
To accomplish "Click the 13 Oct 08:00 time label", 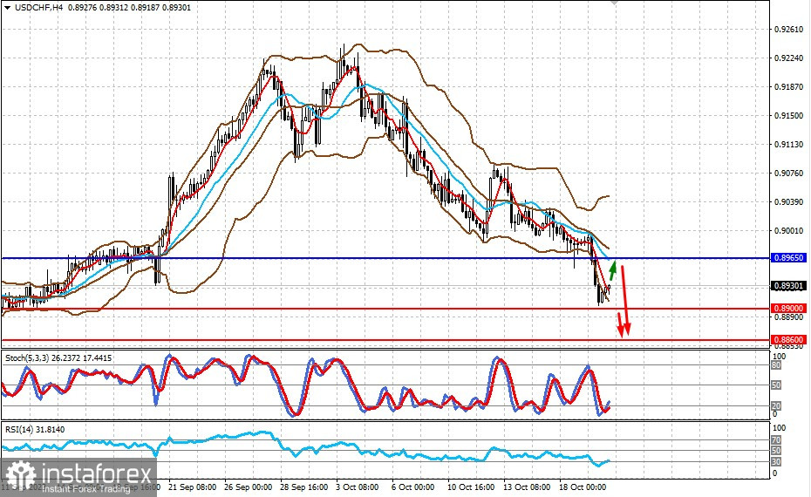I will pos(527,487).
